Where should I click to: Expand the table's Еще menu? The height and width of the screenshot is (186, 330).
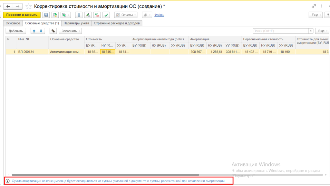point(321,31)
